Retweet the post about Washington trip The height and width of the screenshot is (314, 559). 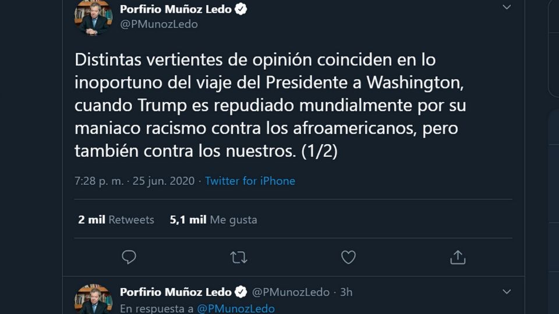(x=239, y=257)
